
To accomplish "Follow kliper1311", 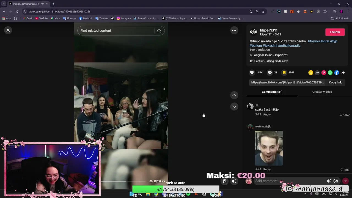I will click(x=335, y=32).
